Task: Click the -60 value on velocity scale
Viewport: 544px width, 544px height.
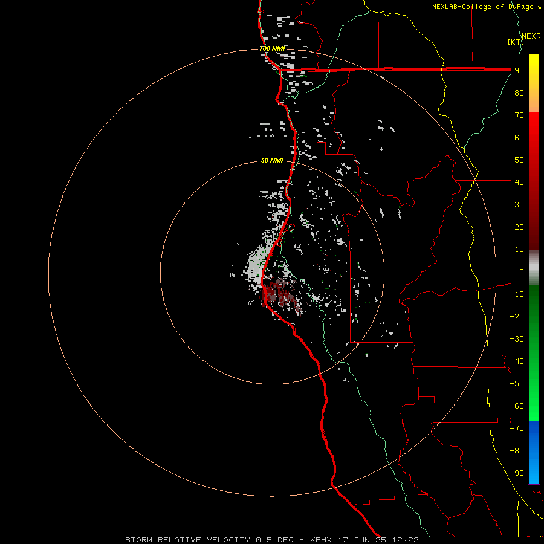Action: coord(517,406)
